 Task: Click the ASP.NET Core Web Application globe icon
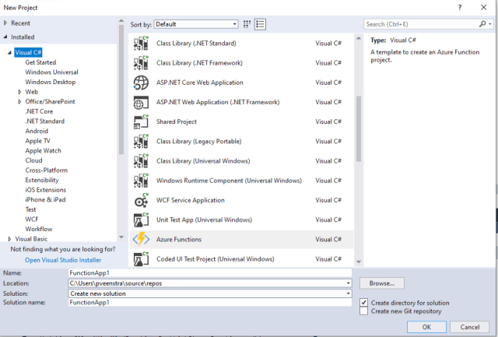pyautogui.click(x=141, y=82)
